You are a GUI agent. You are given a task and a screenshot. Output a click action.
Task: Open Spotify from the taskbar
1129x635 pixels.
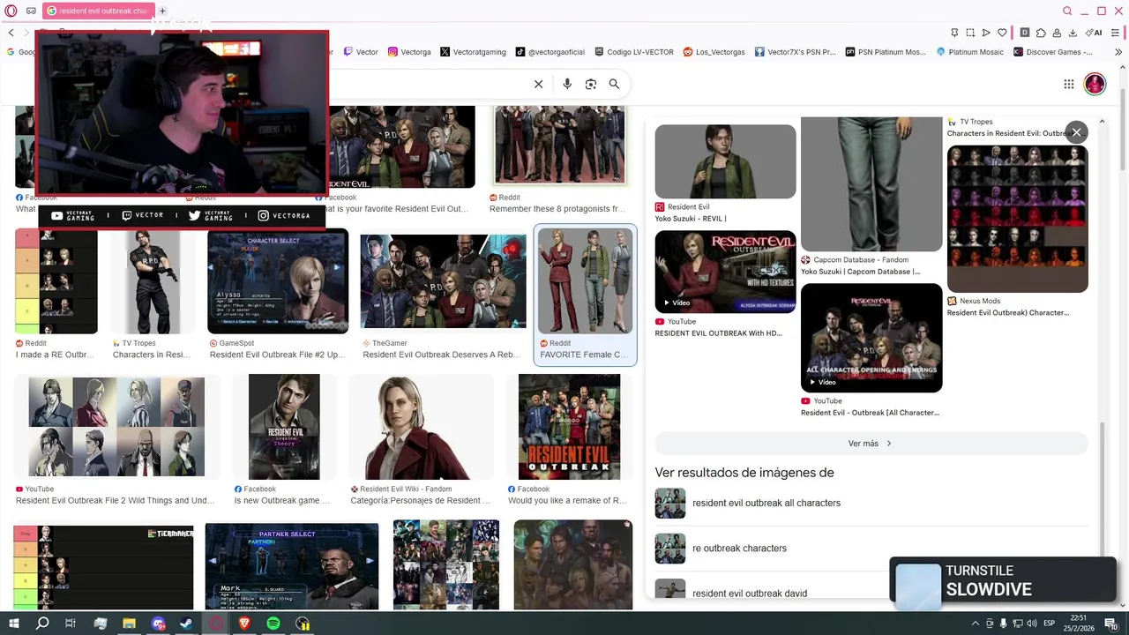[x=273, y=624]
